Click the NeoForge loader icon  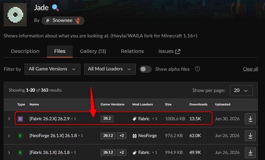pyautogui.click(x=135, y=136)
